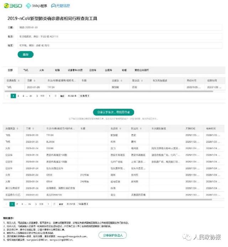Image resolution: width=228 pixels, height=247 pixels.
Task: Click 北环广场站 departure cell
Action: [116, 162]
